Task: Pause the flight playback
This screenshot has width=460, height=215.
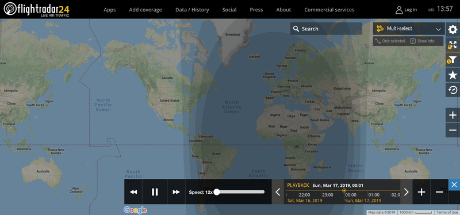Action: 155,192
